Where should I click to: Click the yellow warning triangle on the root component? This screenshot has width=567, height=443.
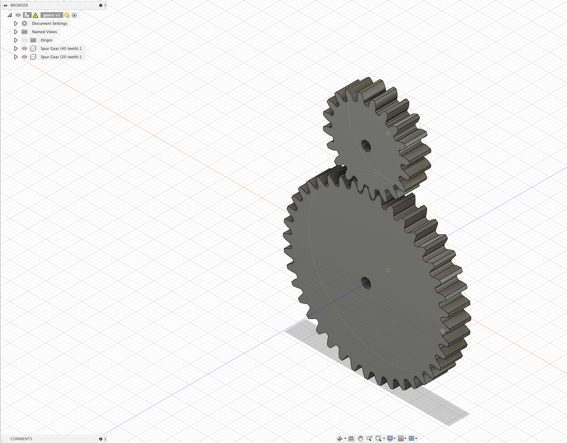click(36, 15)
